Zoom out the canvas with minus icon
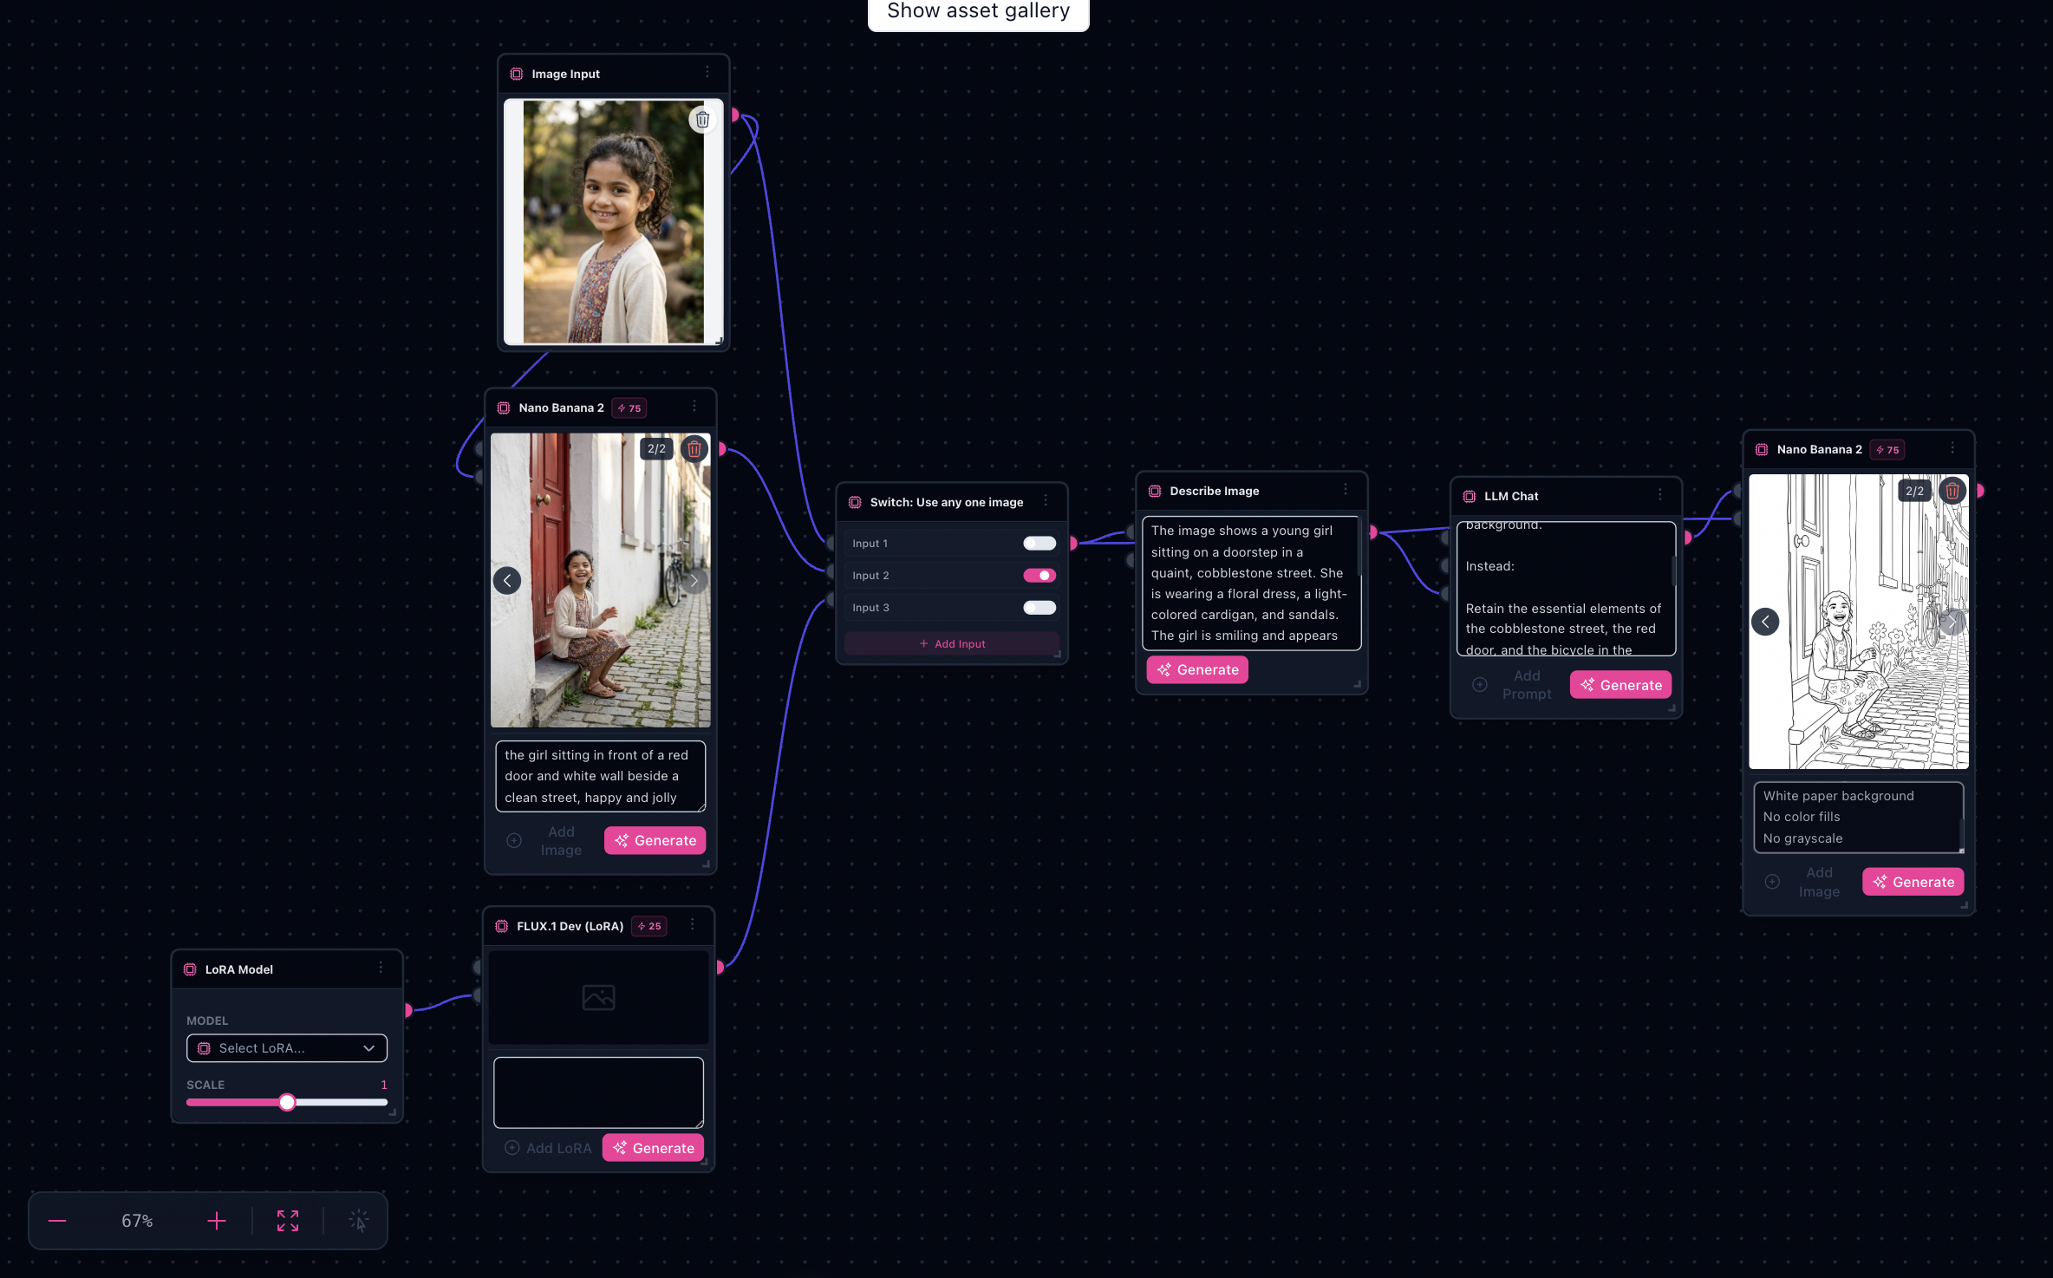The height and width of the screenshot is (1278, 2053). point(57,1221)
